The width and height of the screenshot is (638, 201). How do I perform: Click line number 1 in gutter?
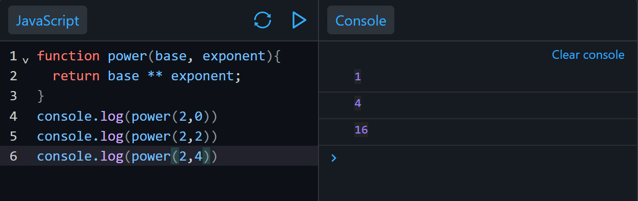[13, 56]
